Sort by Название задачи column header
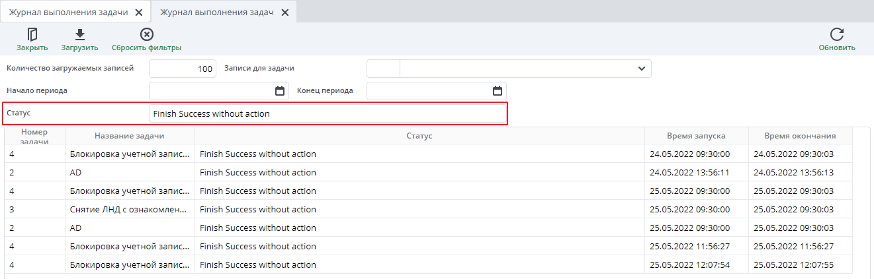The width and height of the screenshot is (874, 279). (130, 136)
